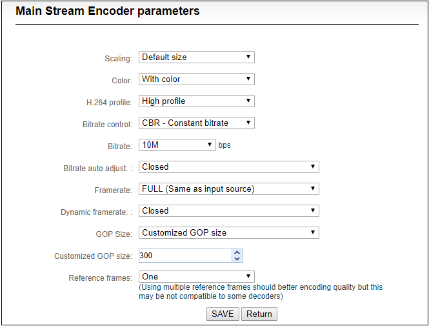This screenshot has width=429, height=326.
Task: Open the 10M Bitrate dropdown
Action: pos(177,145)
